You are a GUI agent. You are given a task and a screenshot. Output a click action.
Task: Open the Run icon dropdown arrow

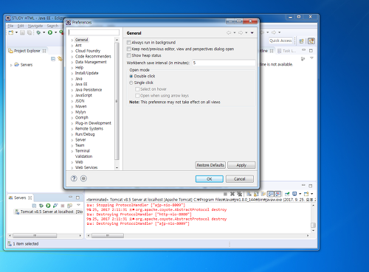tap(56, 32)
